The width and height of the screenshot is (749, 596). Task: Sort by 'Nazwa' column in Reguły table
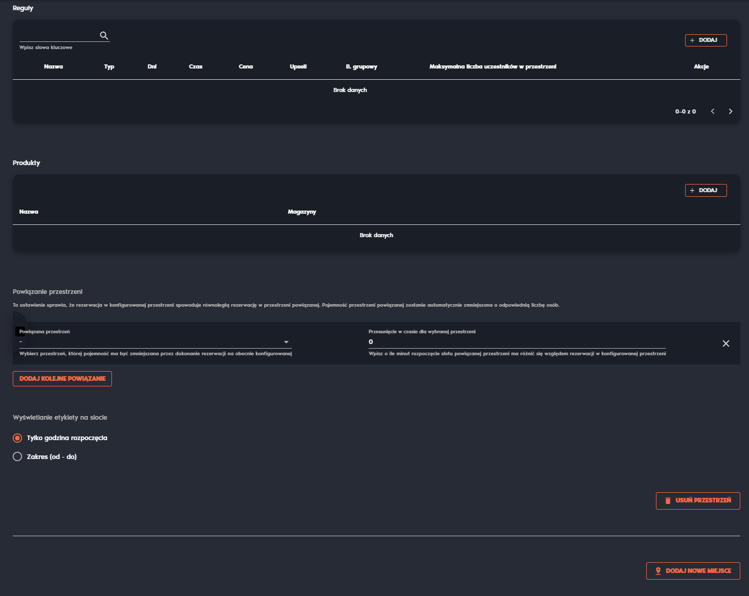(x=54, y=66)
